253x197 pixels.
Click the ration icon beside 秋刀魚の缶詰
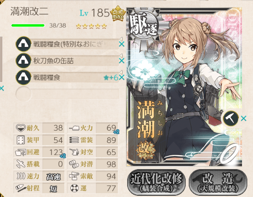23,61
